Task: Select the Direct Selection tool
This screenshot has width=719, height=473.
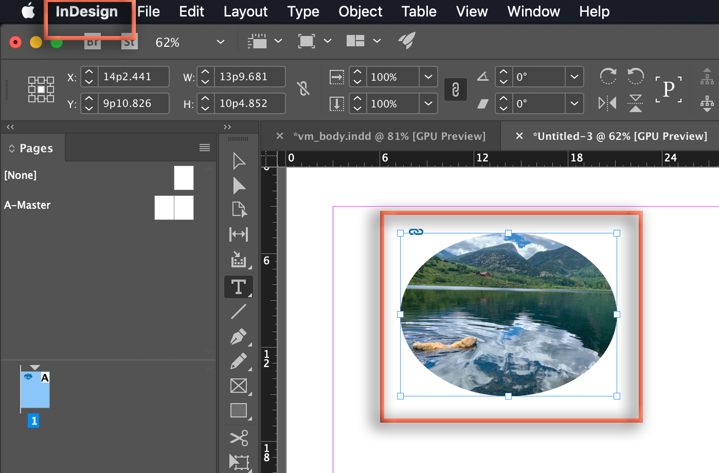Action: 238,186
